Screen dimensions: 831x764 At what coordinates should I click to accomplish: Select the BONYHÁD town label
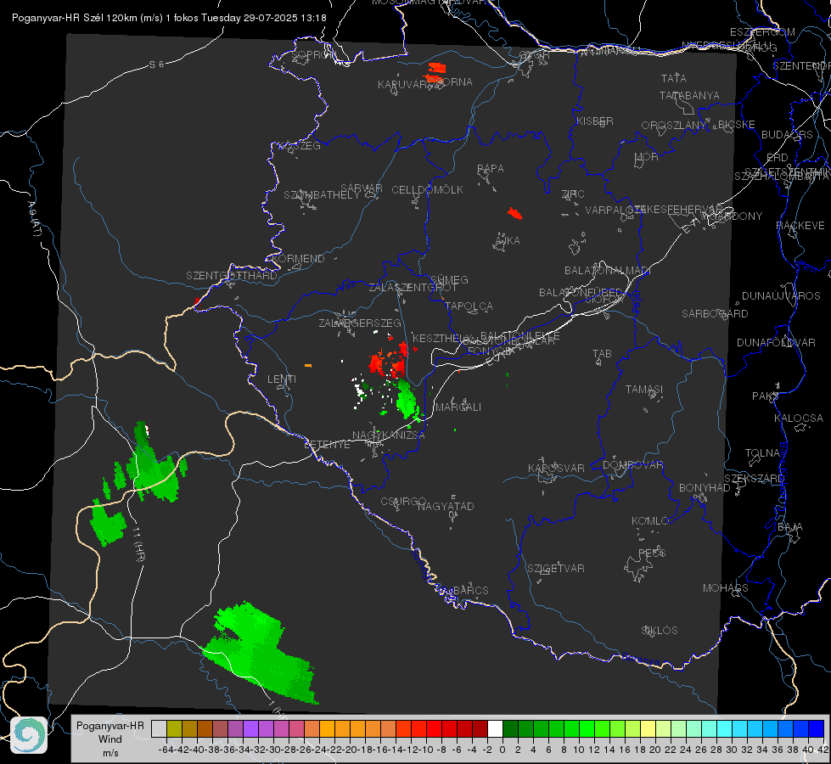(705, 488)
